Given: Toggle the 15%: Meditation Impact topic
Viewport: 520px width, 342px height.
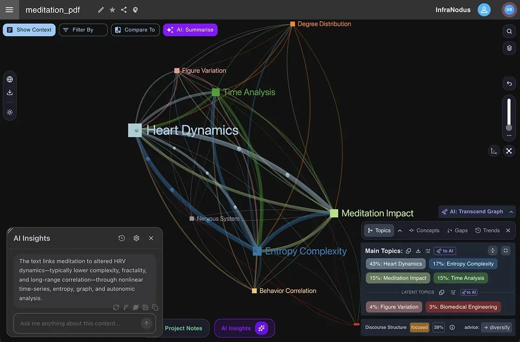Looking at the screenshot, I should pyautogui.click(x=398, y=278).
